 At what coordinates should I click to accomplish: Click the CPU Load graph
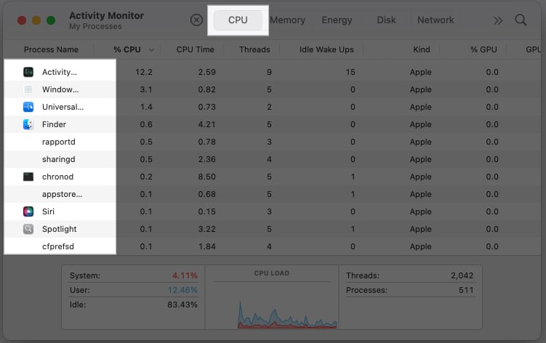click(287, 314)
